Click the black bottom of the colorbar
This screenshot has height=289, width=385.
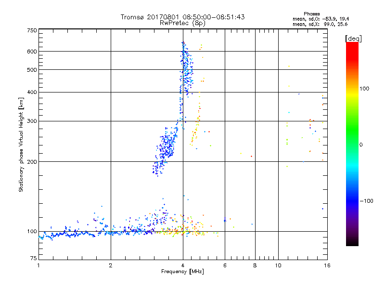(x=352, y=242)
